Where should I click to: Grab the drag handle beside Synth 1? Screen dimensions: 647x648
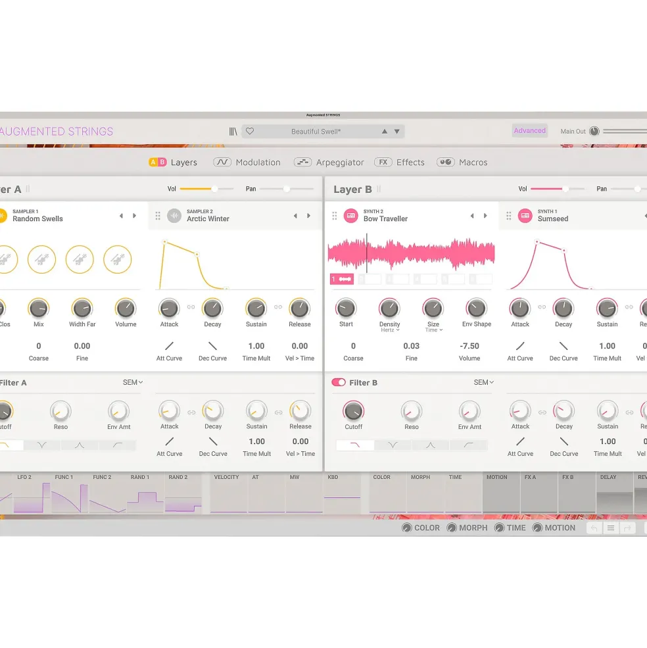click(x=509, y=216)
